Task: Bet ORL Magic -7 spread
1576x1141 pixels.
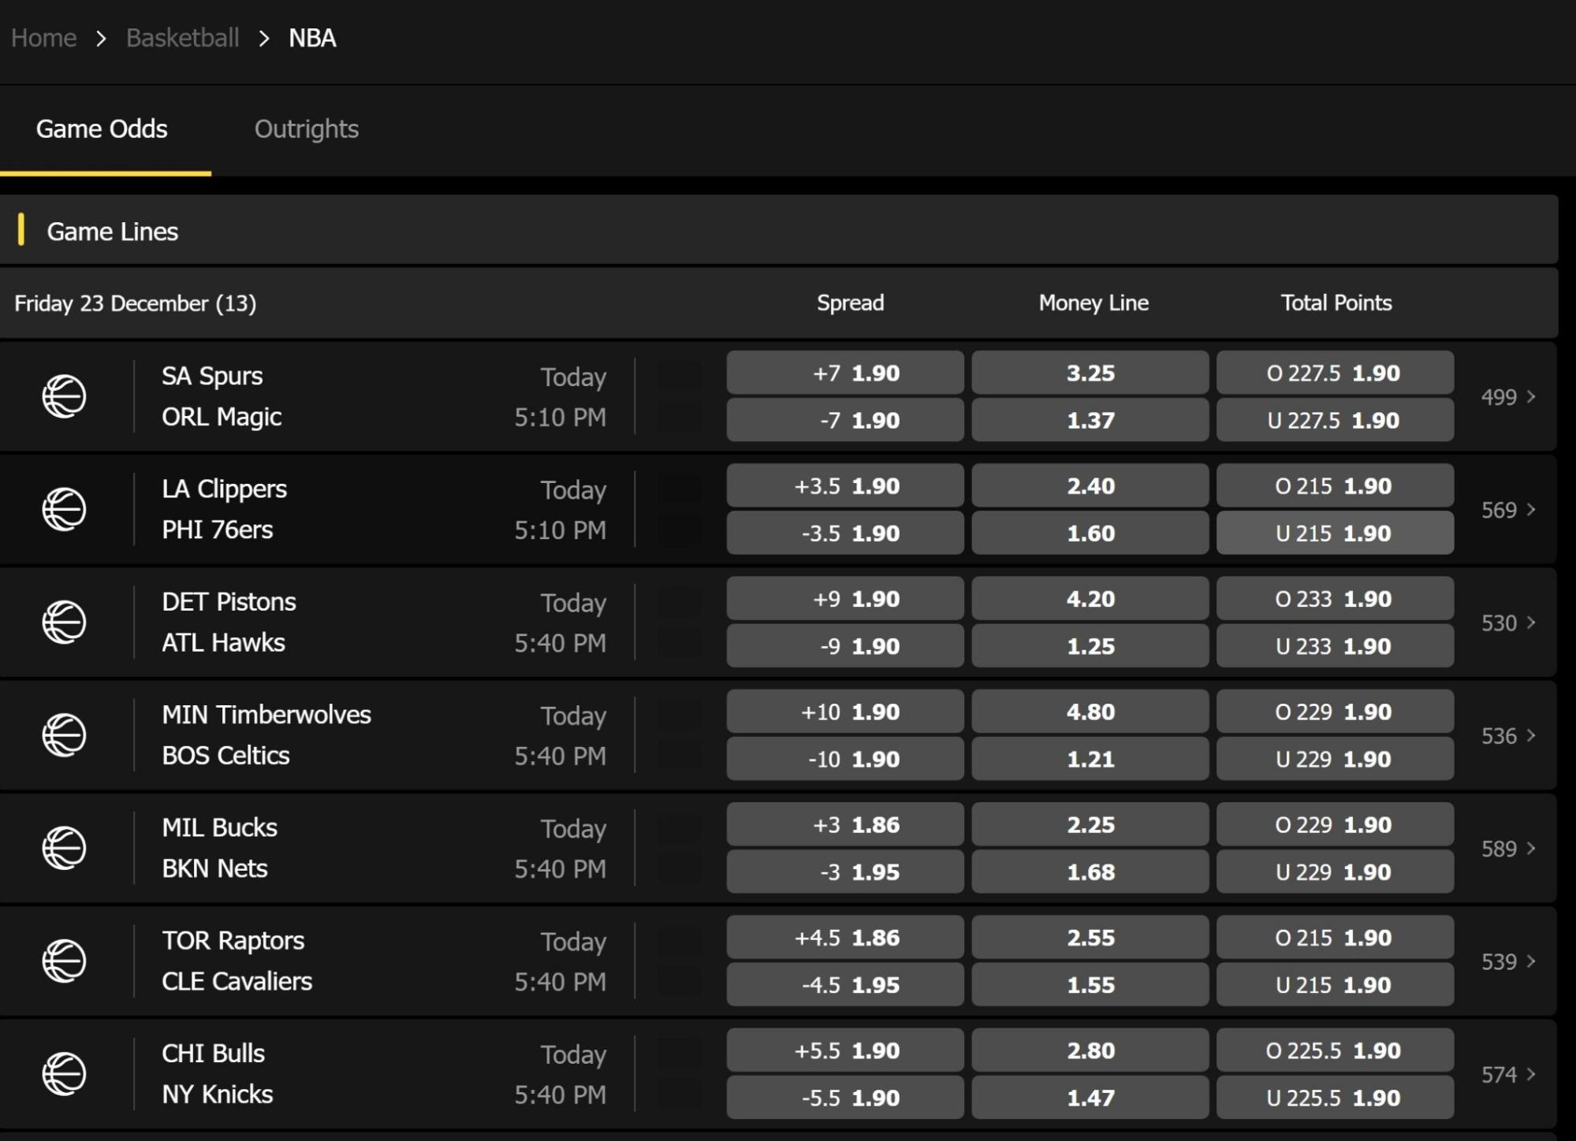Action: [845, 420]
